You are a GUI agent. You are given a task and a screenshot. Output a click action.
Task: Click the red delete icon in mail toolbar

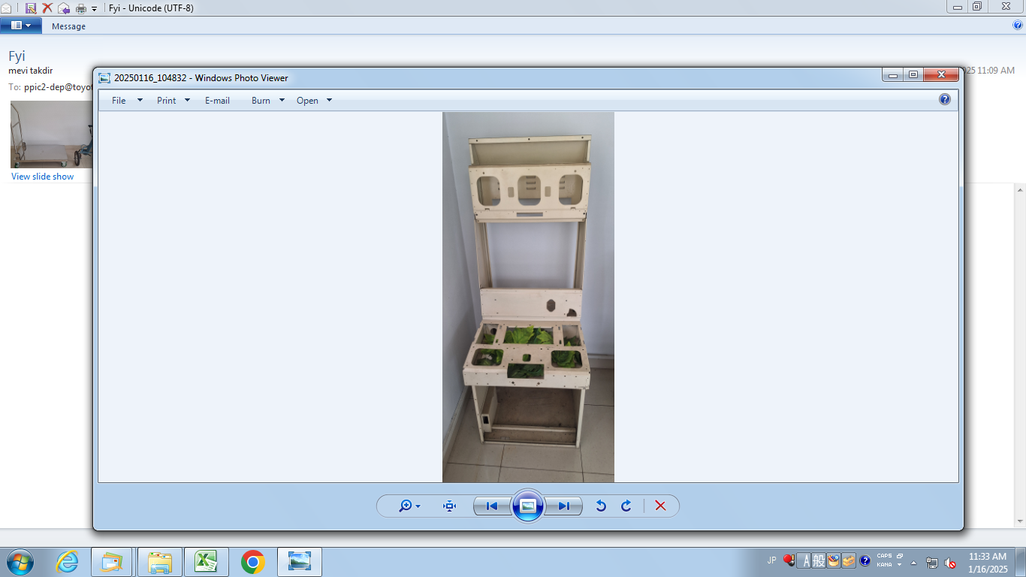[x=47, y=8]
